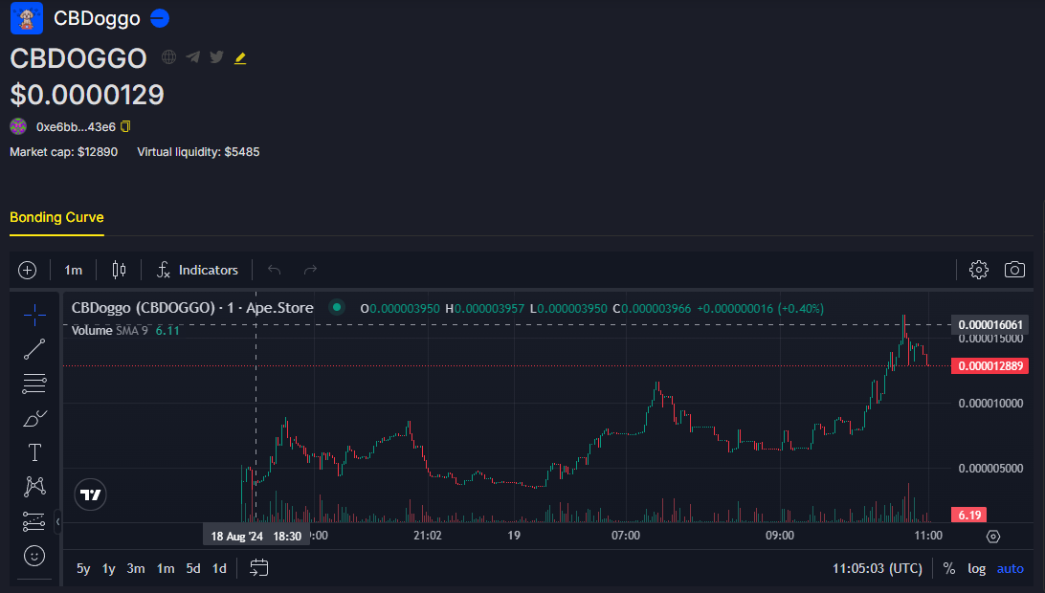Screen dimensions: 1045x593
Task: Add a symbol with the plus icon
Action: 28,270
